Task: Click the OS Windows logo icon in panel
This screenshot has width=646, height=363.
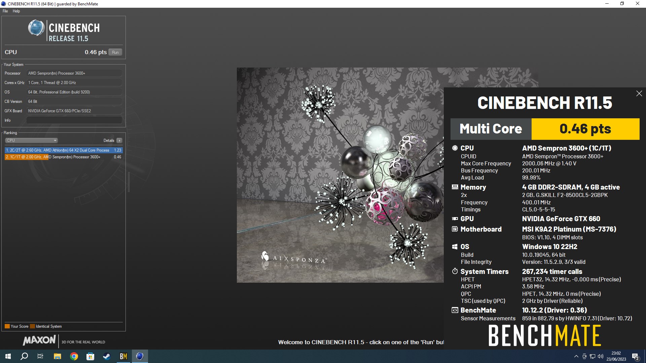Action: (x=455, y=246)
